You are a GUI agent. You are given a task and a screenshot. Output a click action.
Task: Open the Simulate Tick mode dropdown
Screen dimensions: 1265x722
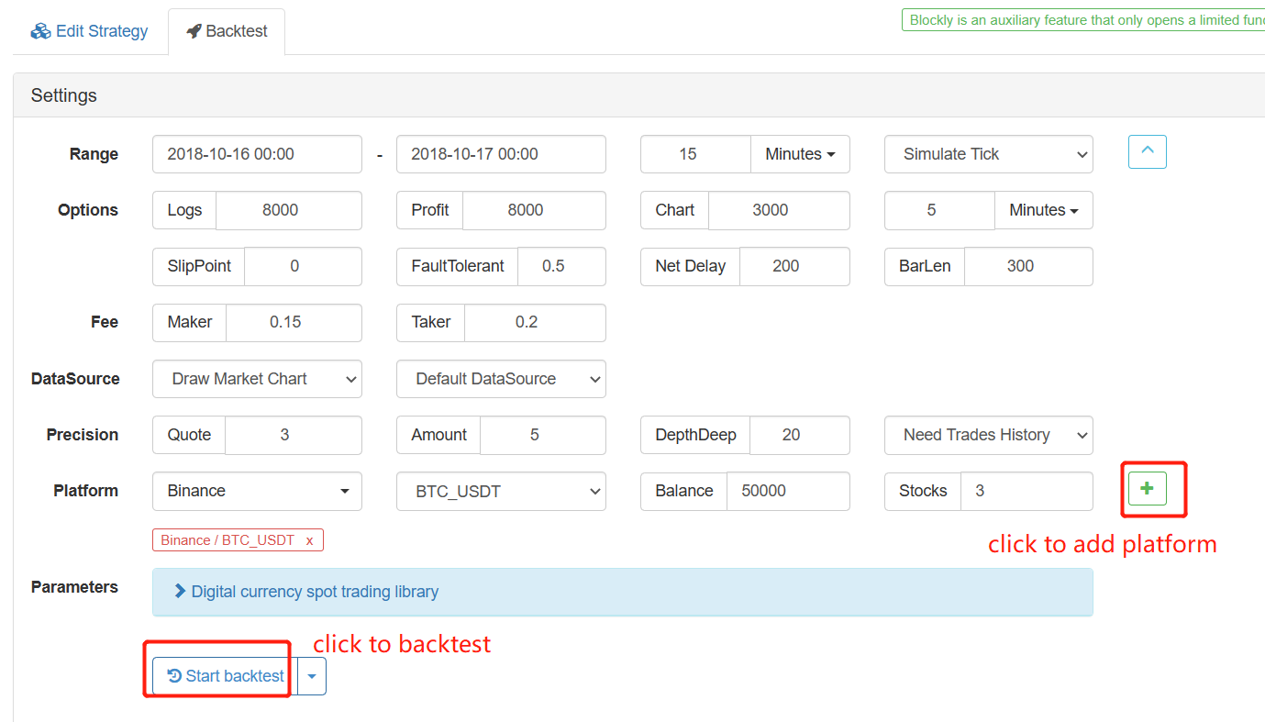coord(988,154)
